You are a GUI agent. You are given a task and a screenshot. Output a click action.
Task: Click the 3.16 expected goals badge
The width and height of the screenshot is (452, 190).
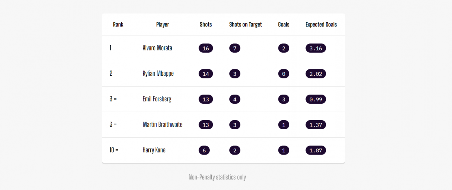[x=316, y=48]
